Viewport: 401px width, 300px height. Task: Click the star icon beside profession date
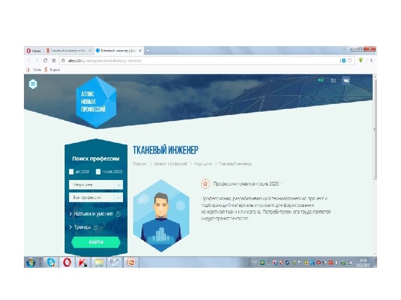tap(205, 183)
